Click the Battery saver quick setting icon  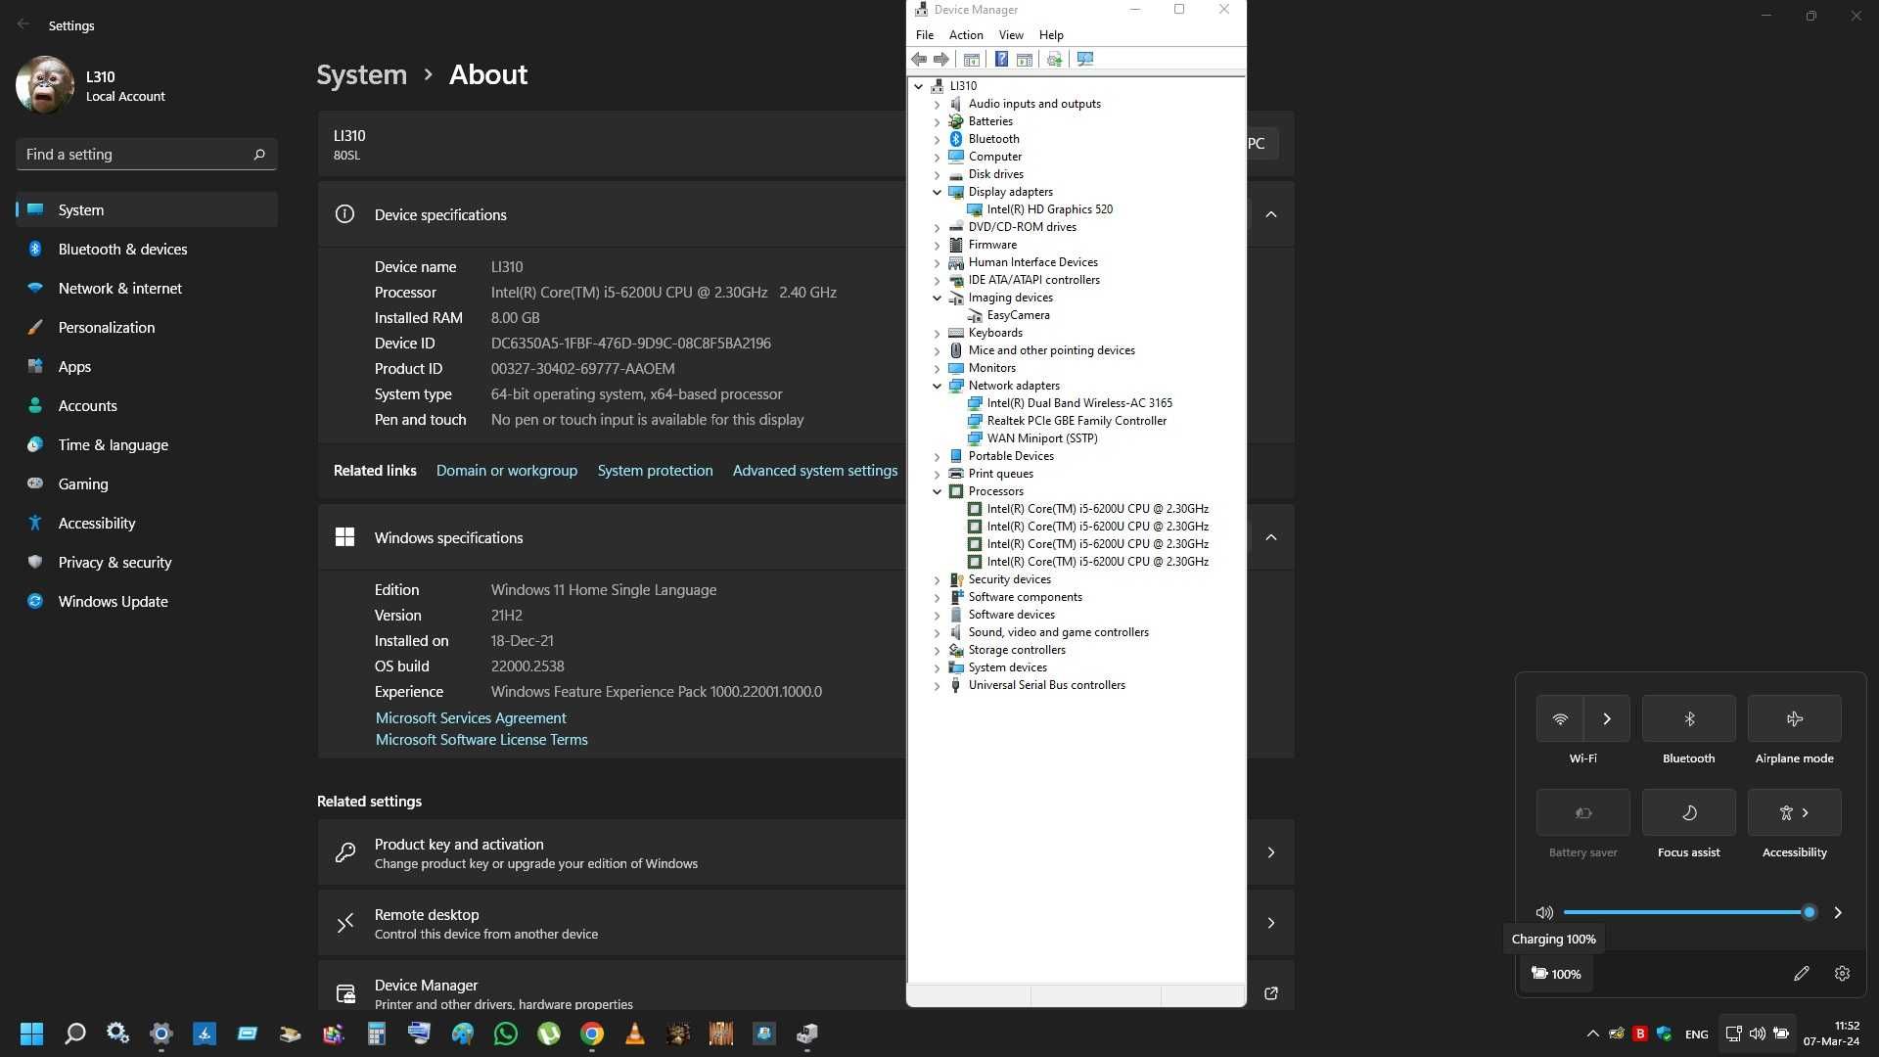click(x=1582, y=811)
